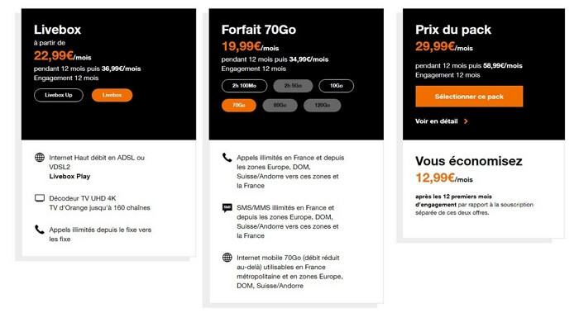The height and width of the screenshot is (313, 579).
Task: Choose the 120Go plan
Action: tap(322, 106)
